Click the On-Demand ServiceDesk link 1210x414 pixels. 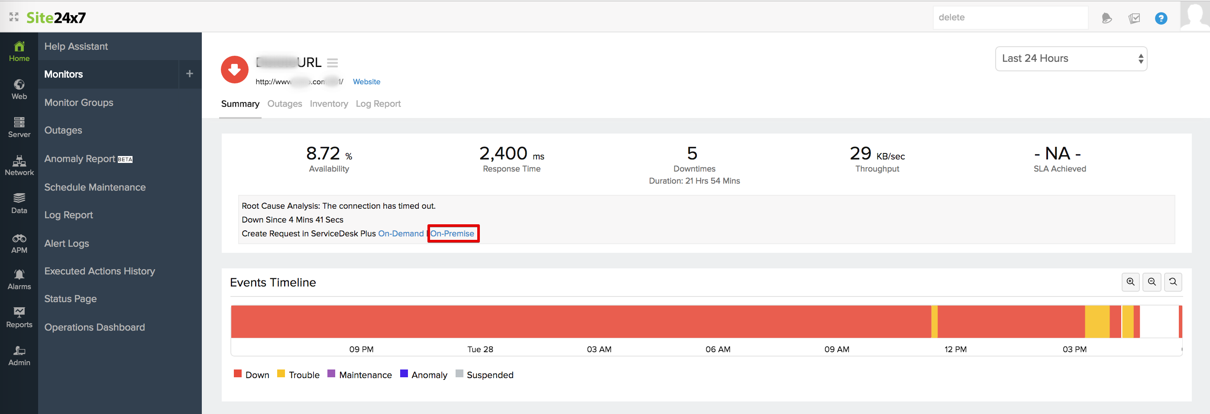401,233
